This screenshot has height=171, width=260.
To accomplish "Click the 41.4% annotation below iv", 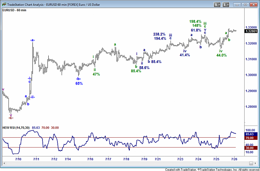I will tap(185, 55).
